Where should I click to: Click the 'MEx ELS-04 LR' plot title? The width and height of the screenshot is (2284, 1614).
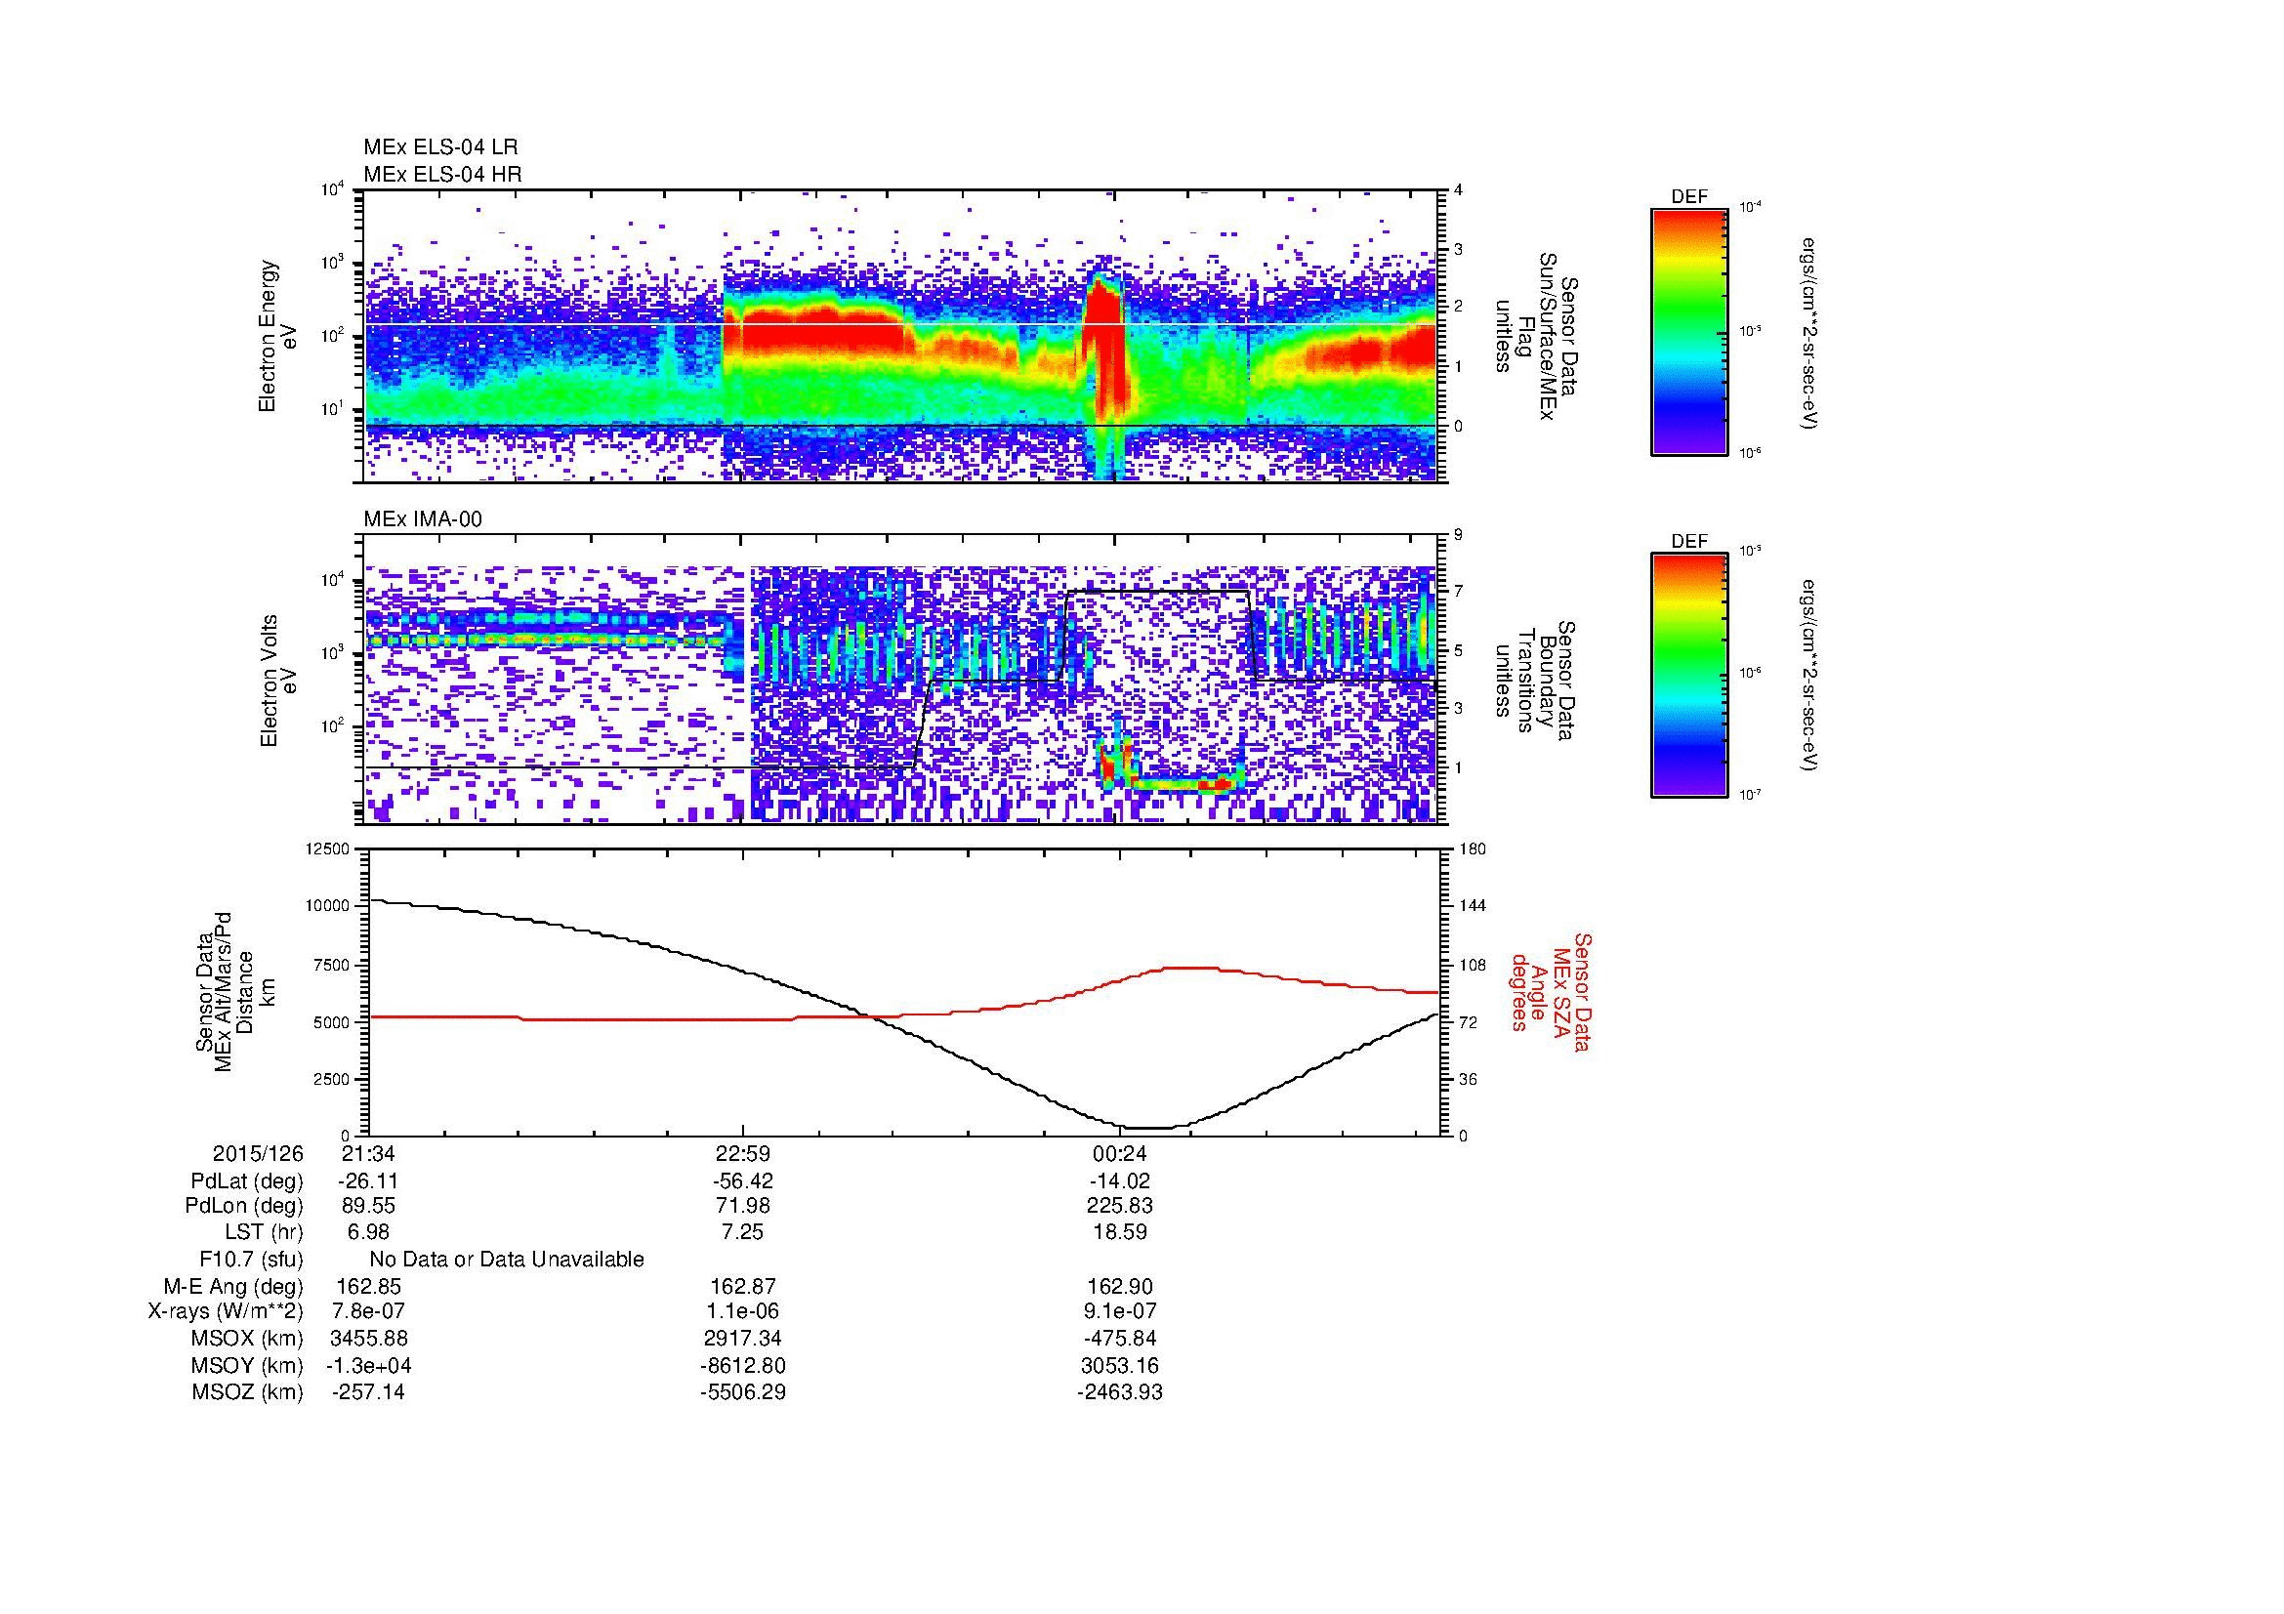pos(440,147)
